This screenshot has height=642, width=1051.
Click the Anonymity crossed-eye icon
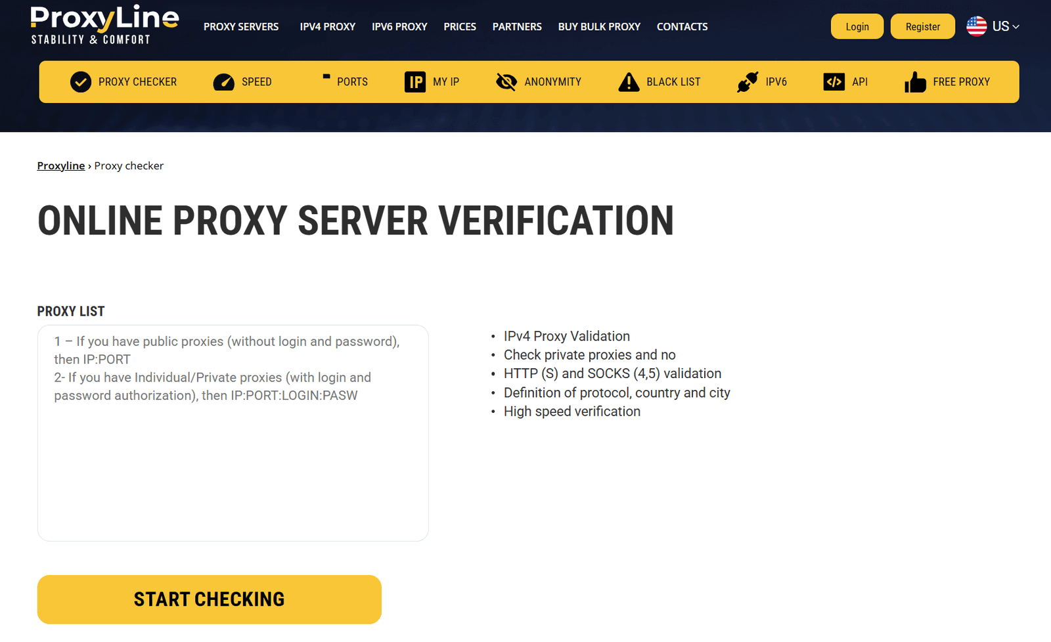(x=506, y=82)
